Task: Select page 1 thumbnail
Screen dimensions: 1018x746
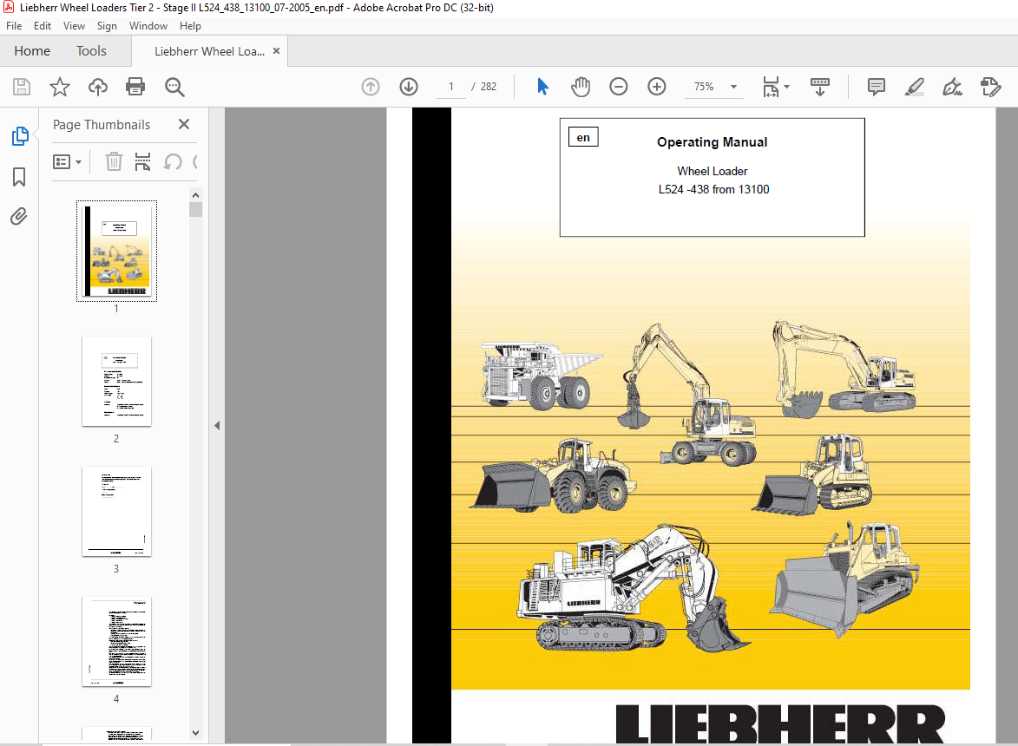Action: [117, 251]
